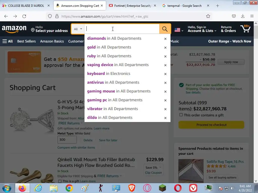Expand FREE Returns chevron for Qinkell faucet
This screenshot has height=193, width=258.
[121, 176]
